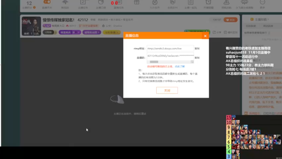Switch to the 周活跃度 tab
This screenshot has height=159, width=282.
coord(268,26)
